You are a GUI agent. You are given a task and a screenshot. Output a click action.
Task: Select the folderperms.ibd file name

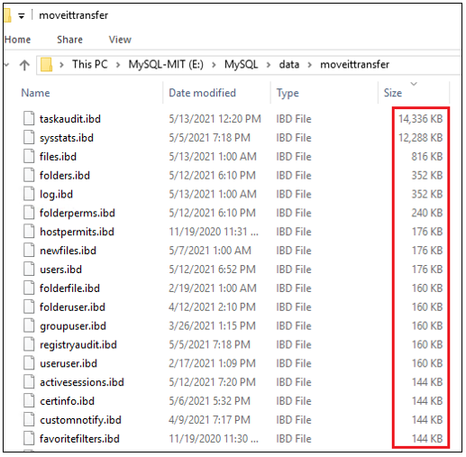coord(78,213)
